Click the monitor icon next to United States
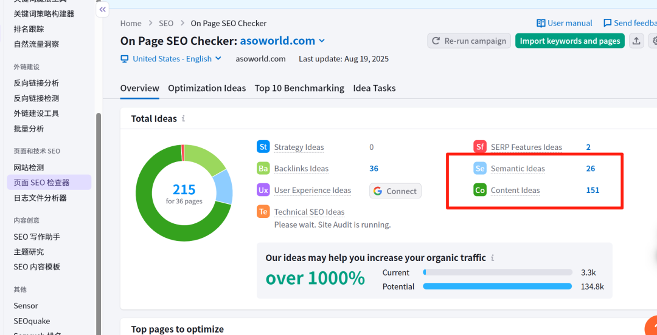 point(125,59)
